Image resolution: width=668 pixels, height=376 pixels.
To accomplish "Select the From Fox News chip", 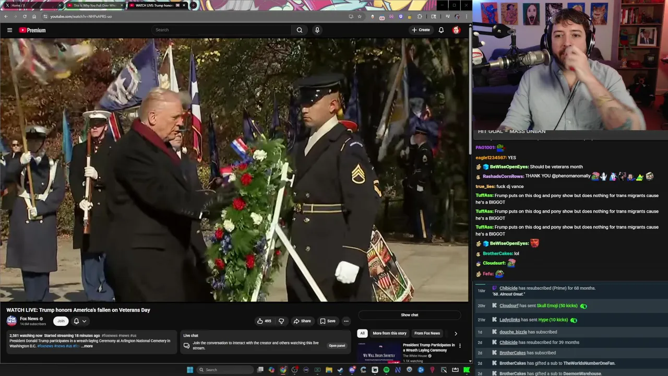I will click(x=427, y=333).
